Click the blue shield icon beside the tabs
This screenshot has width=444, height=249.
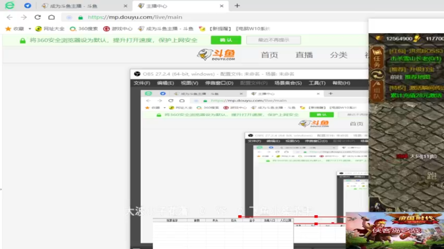27,6
